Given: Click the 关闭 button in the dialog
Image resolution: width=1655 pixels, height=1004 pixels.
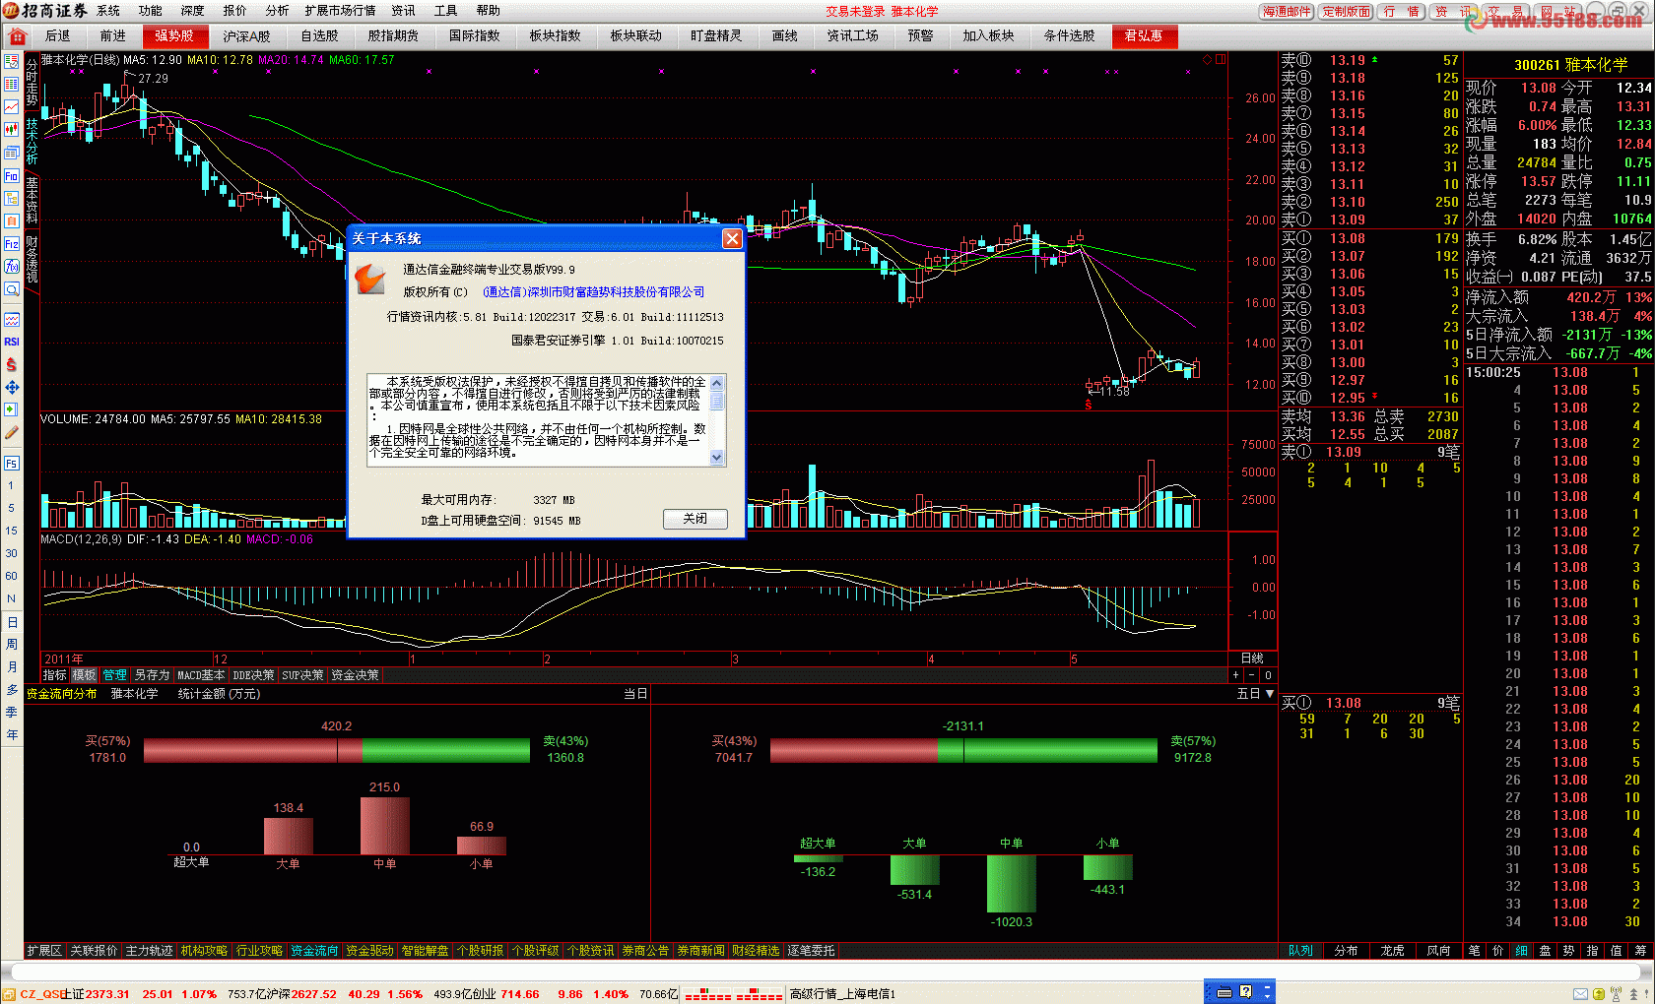Looking at the screenshot, I should (x=695, y=519).
